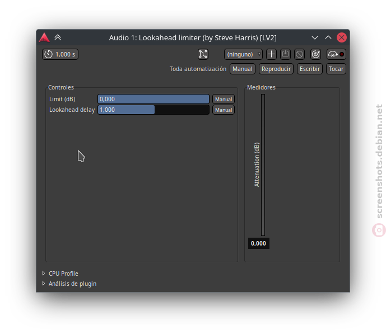Viewport: 386px width, 335px height.
Task: Maximize window with up chevron
Action: pyautogui.click(x=328, y=37)
